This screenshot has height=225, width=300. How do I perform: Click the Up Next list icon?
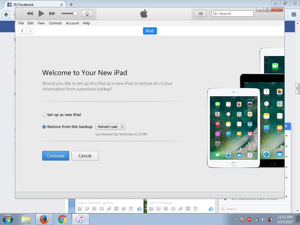[200, 13]
